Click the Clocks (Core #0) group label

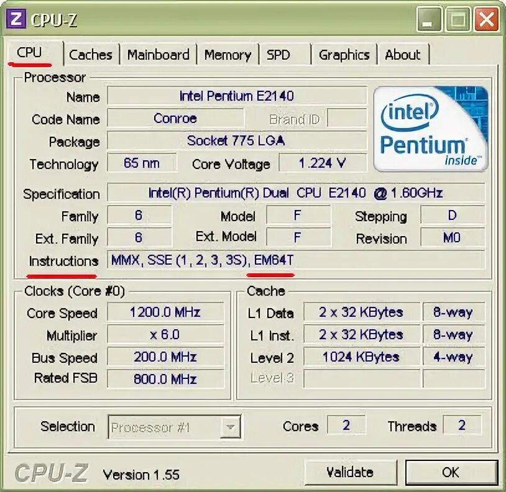[74, 291]
